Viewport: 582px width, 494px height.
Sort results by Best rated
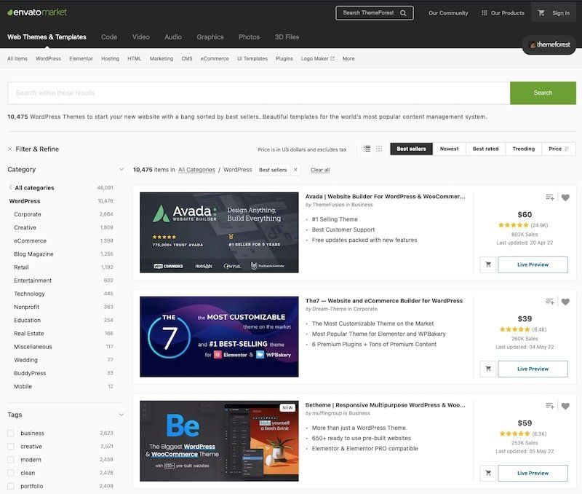(485, 149)
